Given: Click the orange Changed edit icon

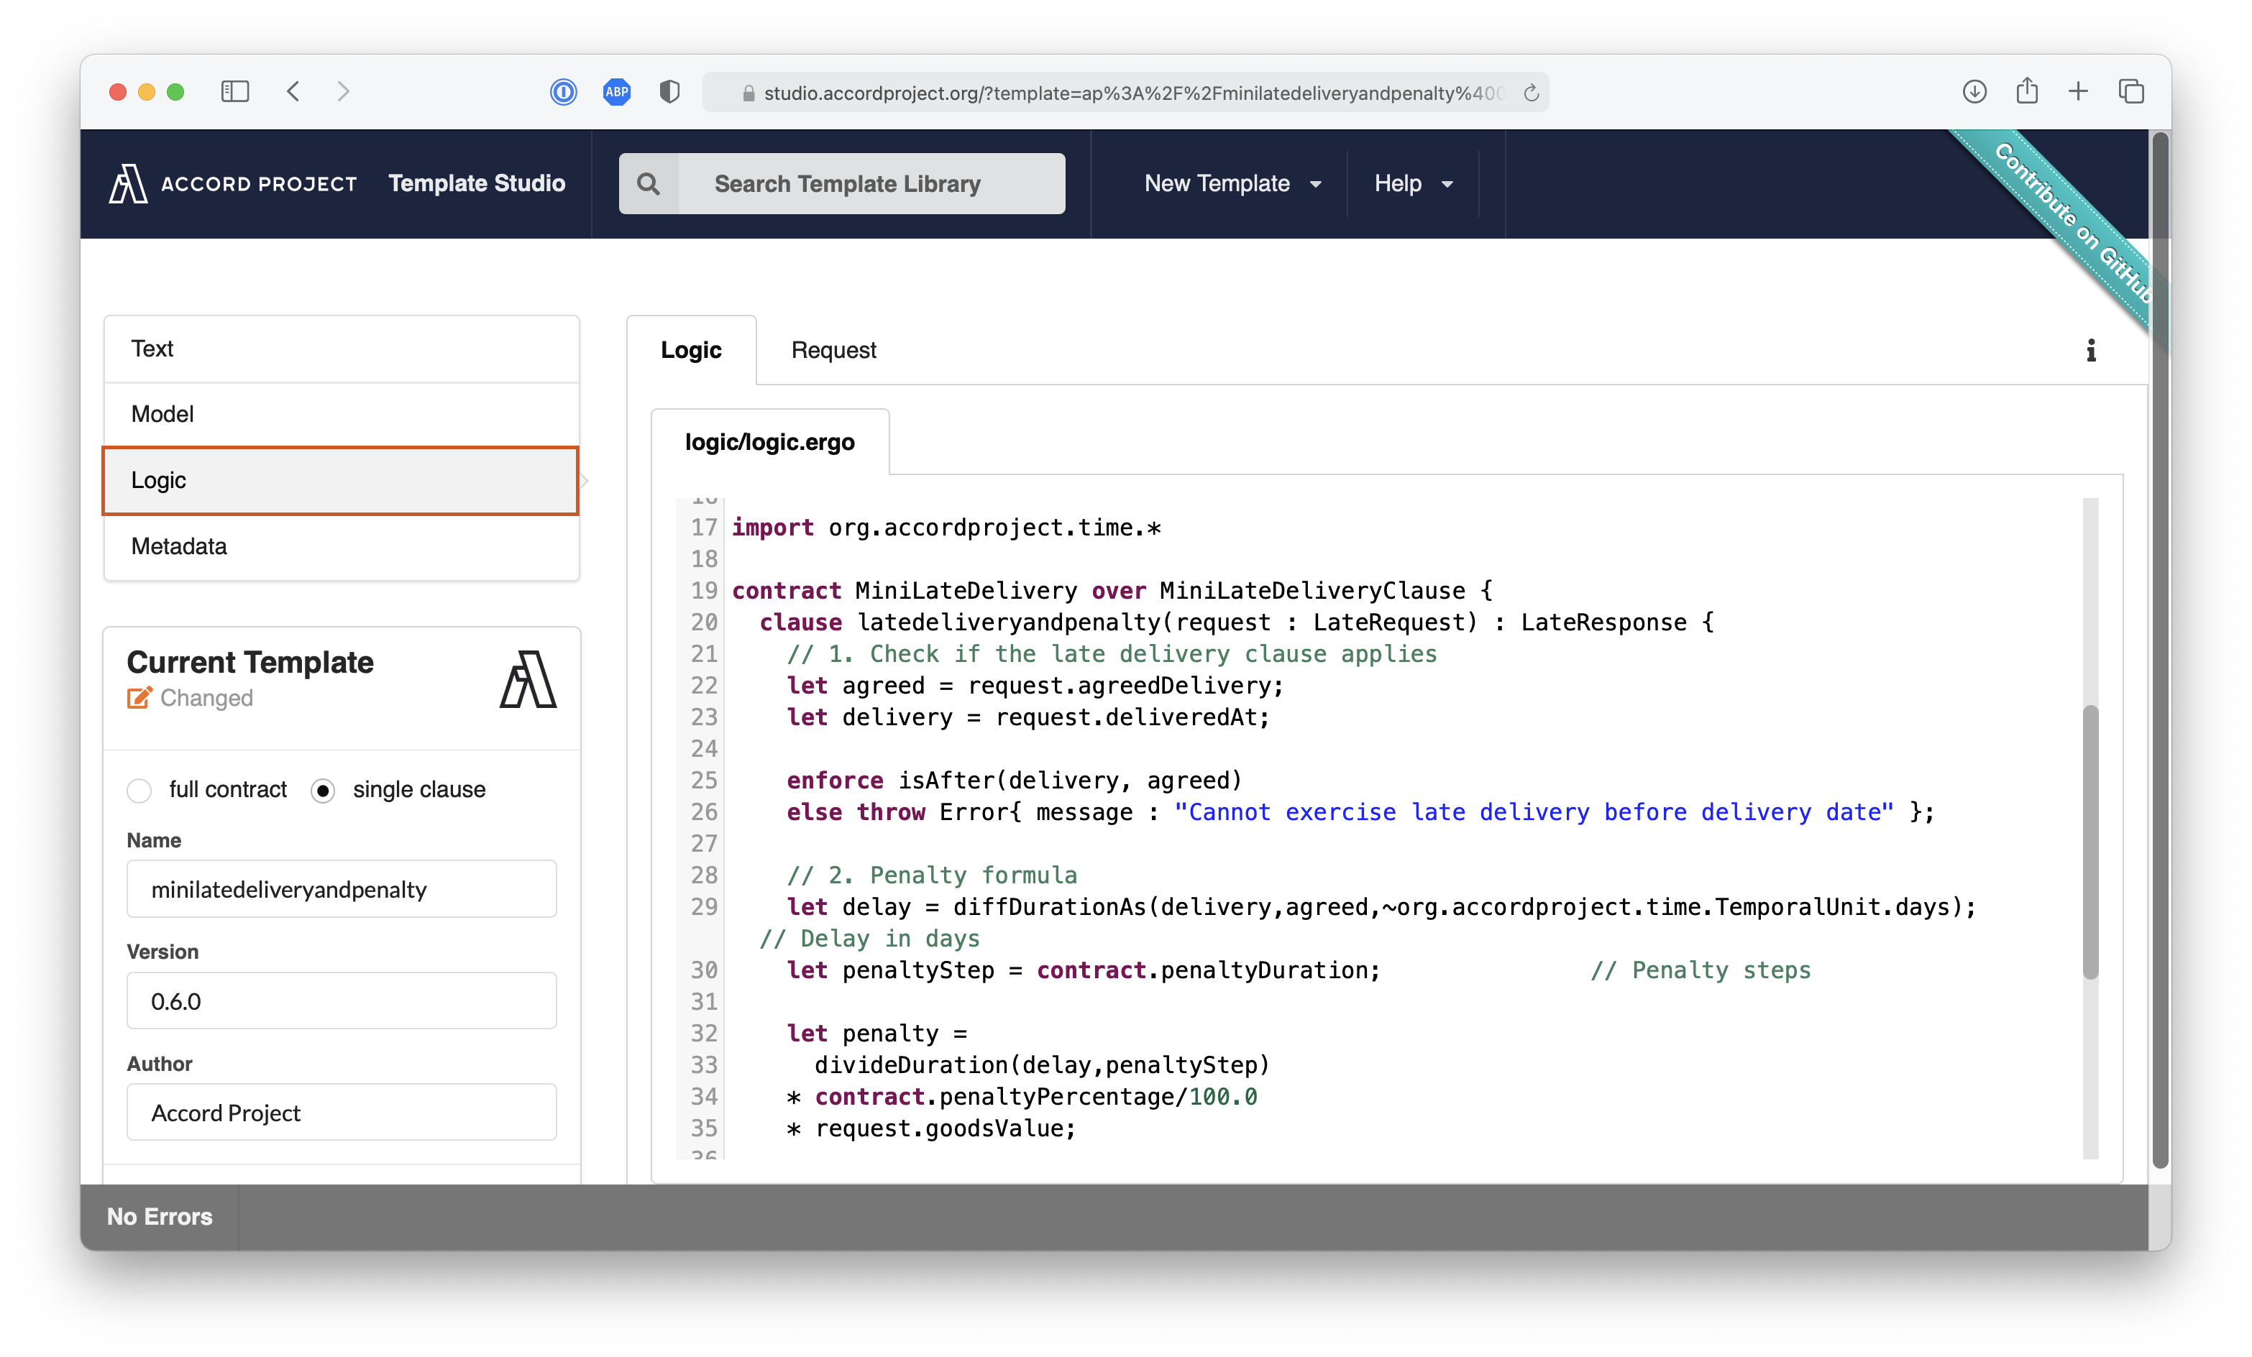Looking at the screenshot, I should tap(139, 698).
